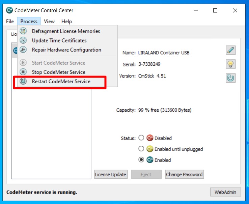Open the View menu
Viewport: 249px width, 204px height.
pyautogui.click(x=49, y=21)
